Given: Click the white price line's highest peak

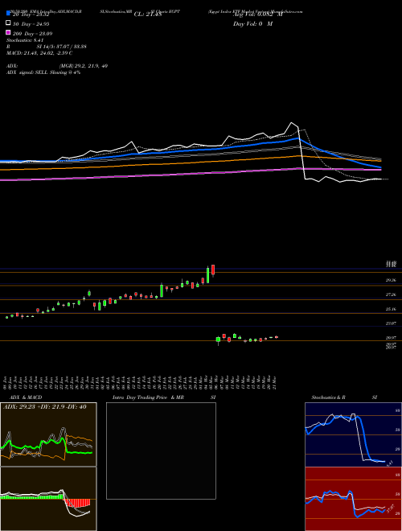Looking at the screenshot, I should coord(291,122).
